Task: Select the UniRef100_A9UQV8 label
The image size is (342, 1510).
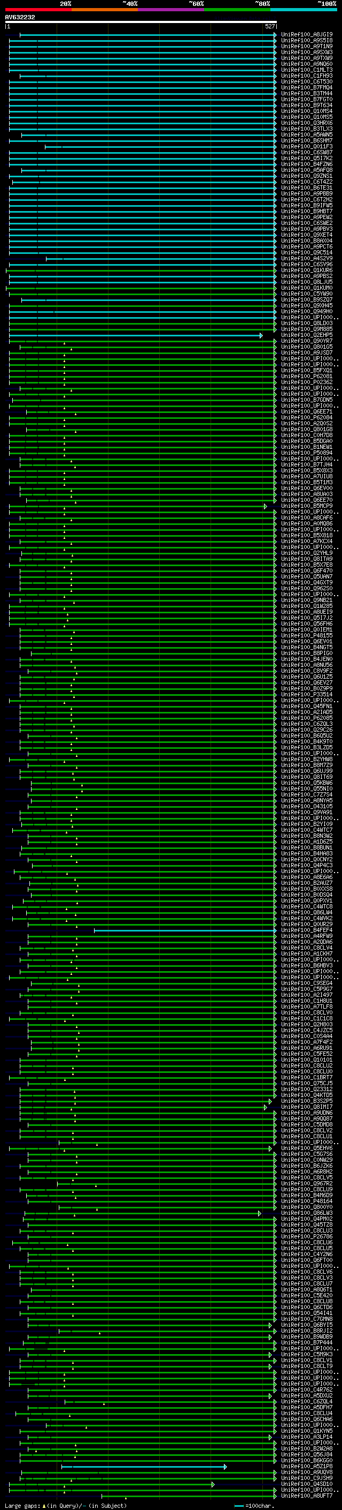Action: (307, 1473)
